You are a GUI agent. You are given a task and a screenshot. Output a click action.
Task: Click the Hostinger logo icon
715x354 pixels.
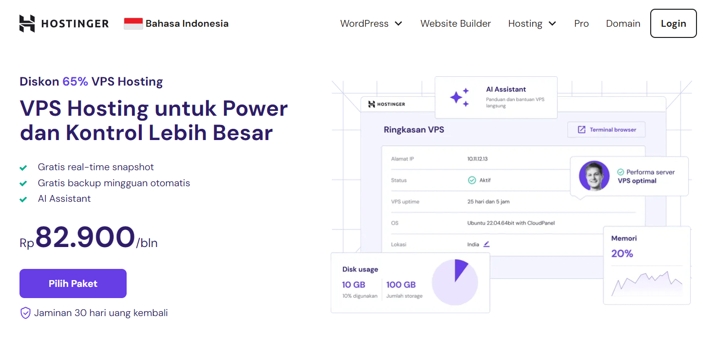click(27, 23)
